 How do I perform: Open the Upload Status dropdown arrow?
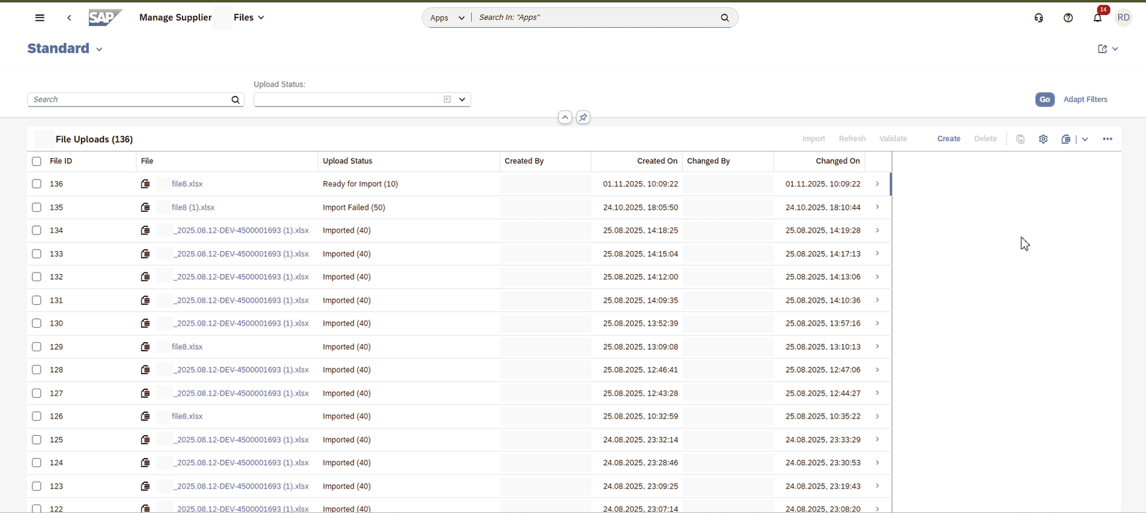(462, 99)
